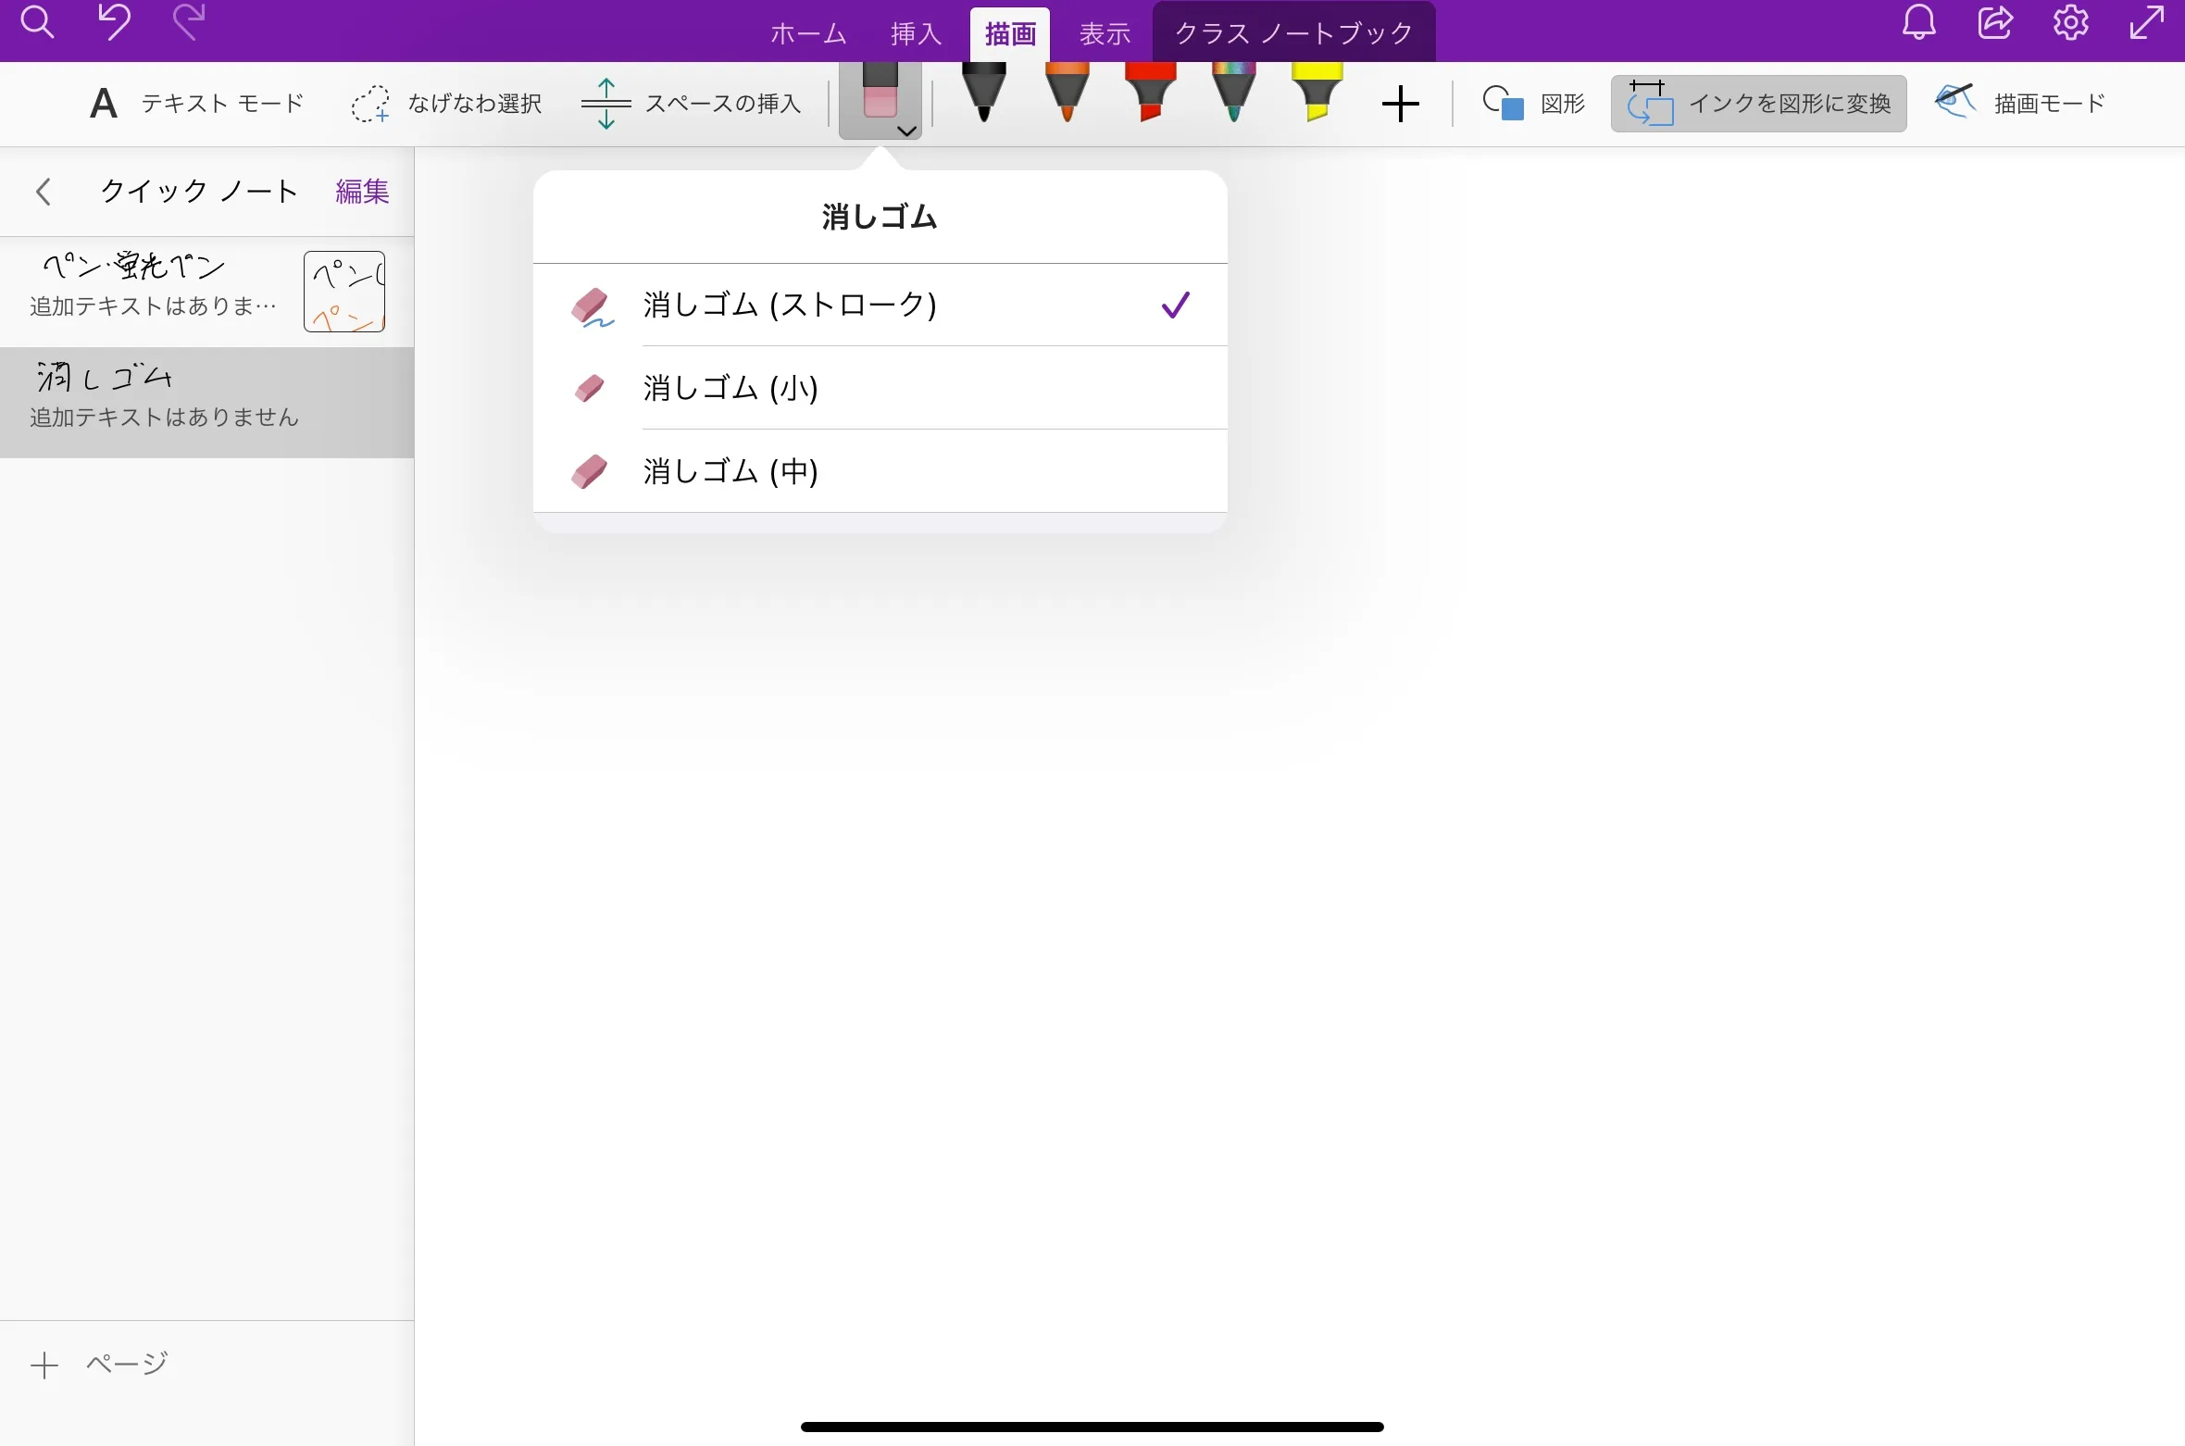
Task: Pick the black pen
Action: coord(982,97)
